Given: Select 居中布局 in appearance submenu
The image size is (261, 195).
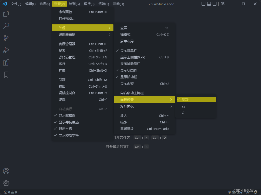Looking at the screenshot, I should pyautogui.click(x=145, y=41).
